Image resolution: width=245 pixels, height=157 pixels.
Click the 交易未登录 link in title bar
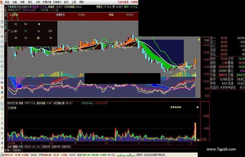click(x=123, y=2)
